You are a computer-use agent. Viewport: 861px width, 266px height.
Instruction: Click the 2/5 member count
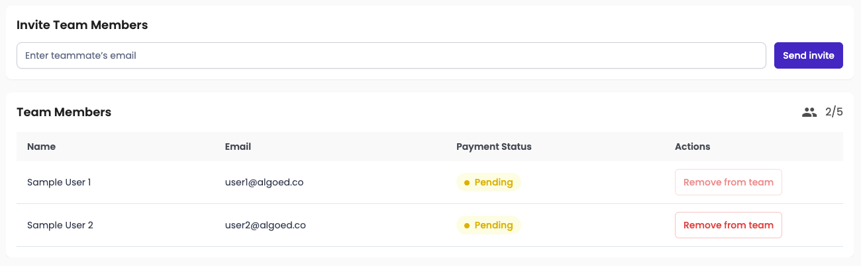[834, 112]
